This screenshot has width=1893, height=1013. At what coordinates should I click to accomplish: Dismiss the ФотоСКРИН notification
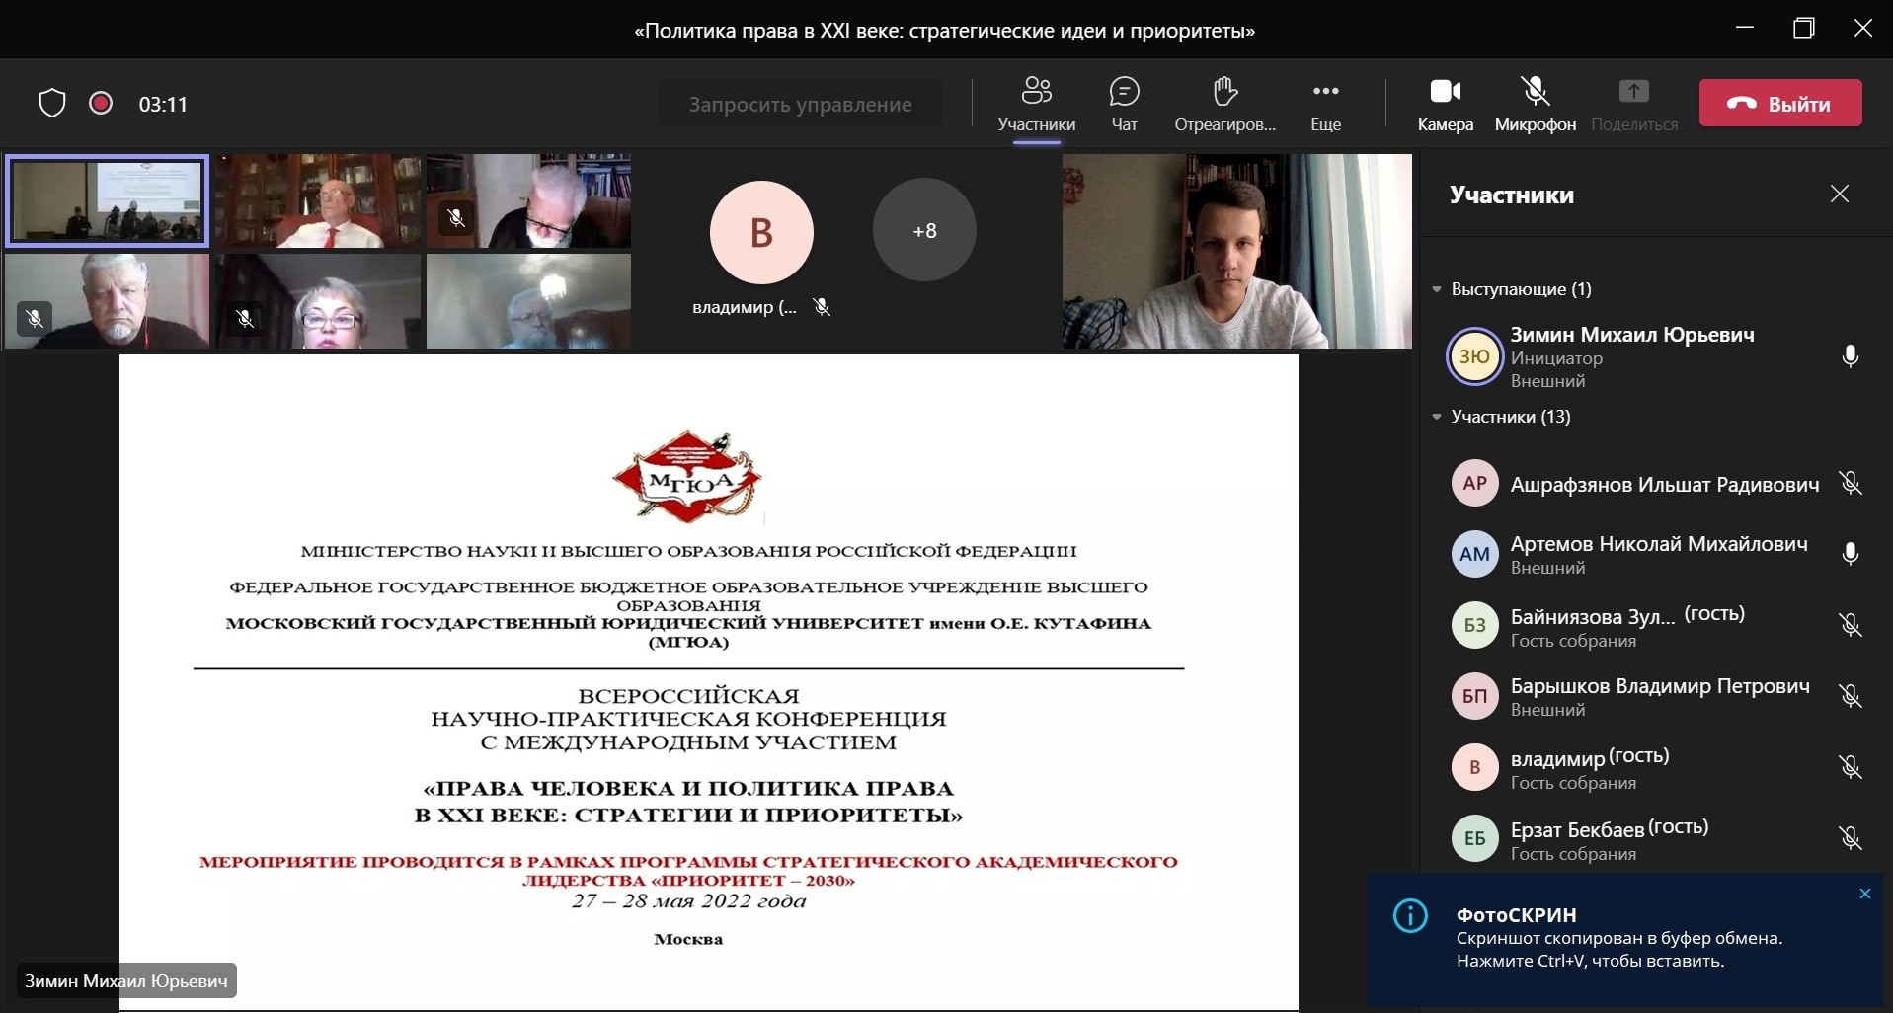(1864, 894)
